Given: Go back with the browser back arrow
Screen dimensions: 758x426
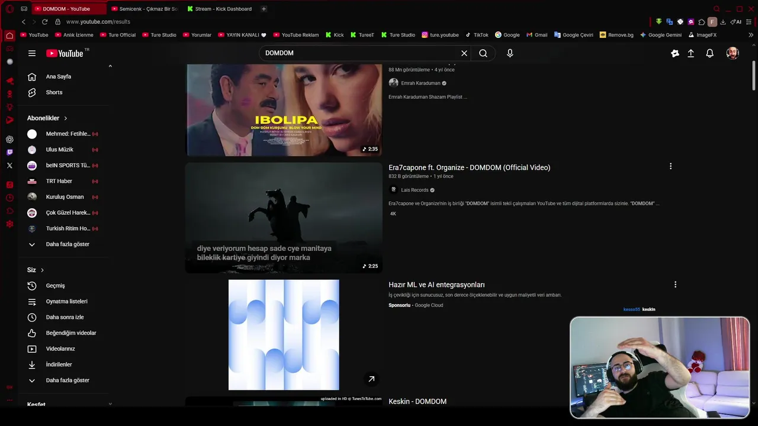Looking at the screenshot, I should pyautogui.click(x=24, y=22).
